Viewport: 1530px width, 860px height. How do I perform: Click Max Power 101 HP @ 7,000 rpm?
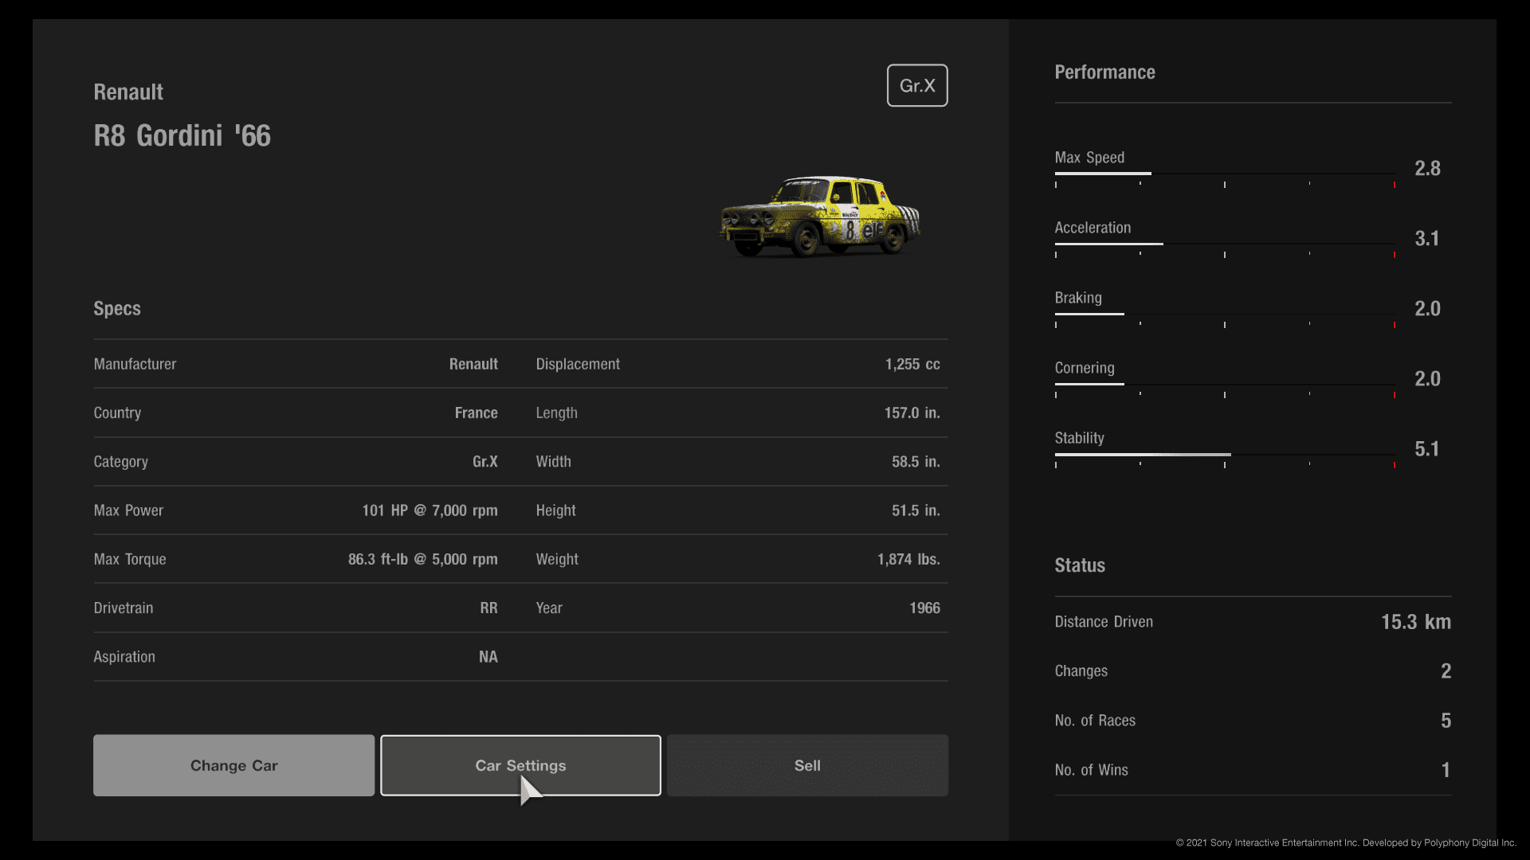(430, 510)
